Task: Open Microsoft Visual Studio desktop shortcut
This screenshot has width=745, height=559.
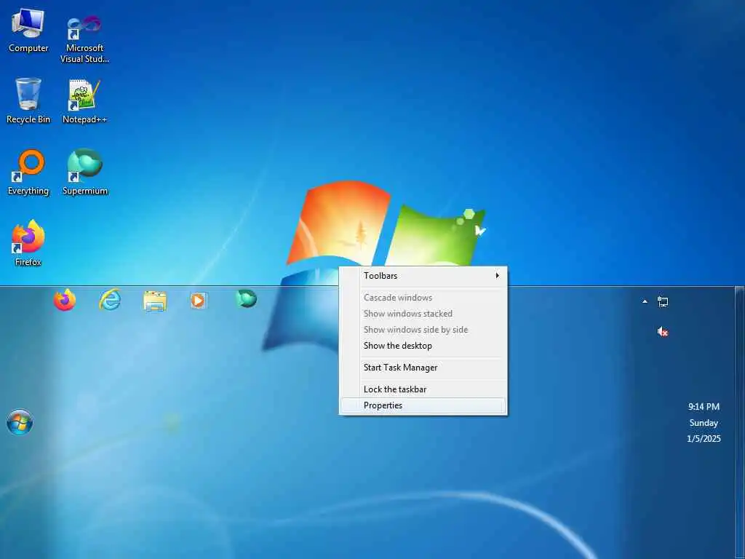Action: 84,39
